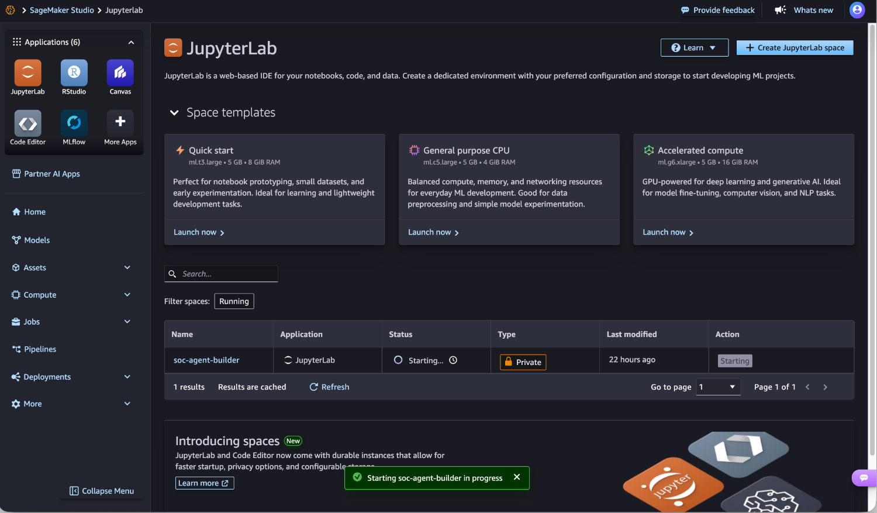Screen dimensions: 877x513
Task: Toggle the Running filter for spaces
Action: (x=234, y=301)
